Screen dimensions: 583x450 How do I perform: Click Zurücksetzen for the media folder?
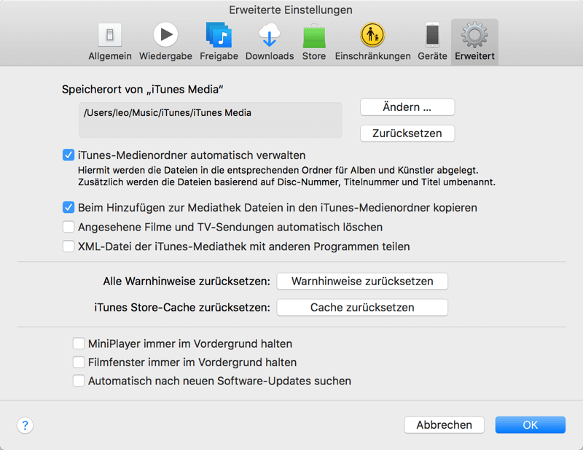[407, 133]
